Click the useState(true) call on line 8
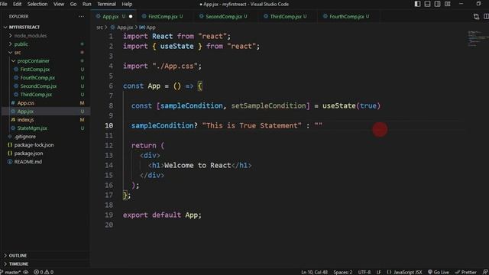This screenshot has width=489, height=275. (351, 105)
